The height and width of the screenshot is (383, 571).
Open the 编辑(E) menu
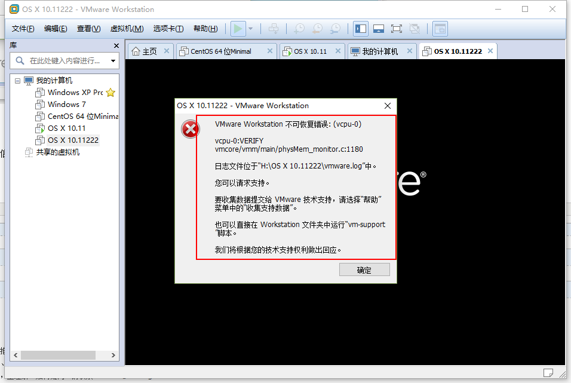(56, 29)
